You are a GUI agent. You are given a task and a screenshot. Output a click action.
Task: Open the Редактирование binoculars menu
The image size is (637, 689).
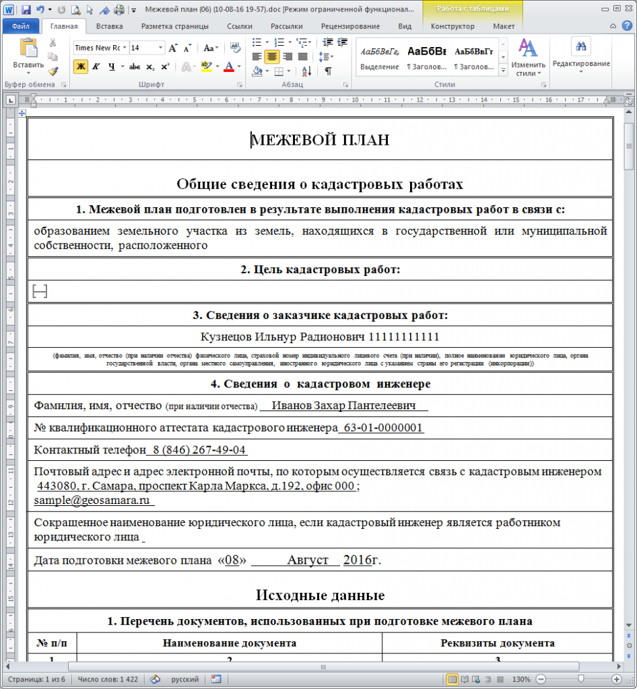(x=581, y=55)
